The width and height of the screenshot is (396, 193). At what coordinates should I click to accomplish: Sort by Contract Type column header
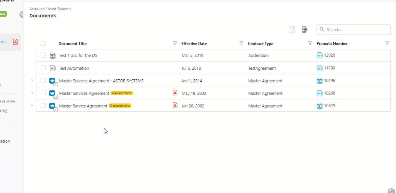click(260, 44)
